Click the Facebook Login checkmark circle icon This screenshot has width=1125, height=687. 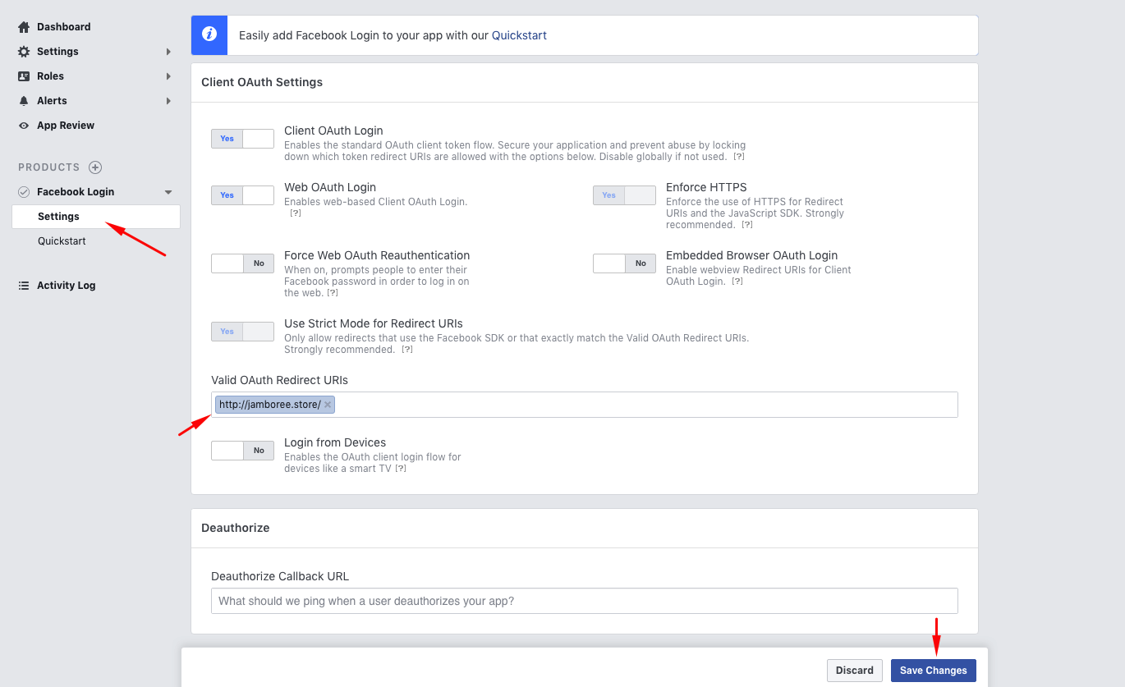click(x=24, y=192)
